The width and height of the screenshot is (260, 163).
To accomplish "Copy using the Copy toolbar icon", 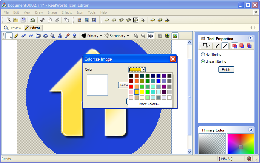I will (50, 20).
